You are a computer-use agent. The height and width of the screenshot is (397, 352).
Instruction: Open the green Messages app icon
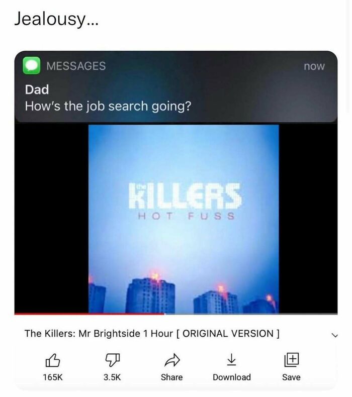[x=31, y=65]
